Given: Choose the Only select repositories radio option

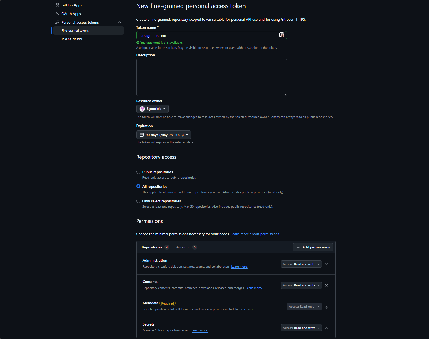Looking at the screenshot, I should [138, 201].
